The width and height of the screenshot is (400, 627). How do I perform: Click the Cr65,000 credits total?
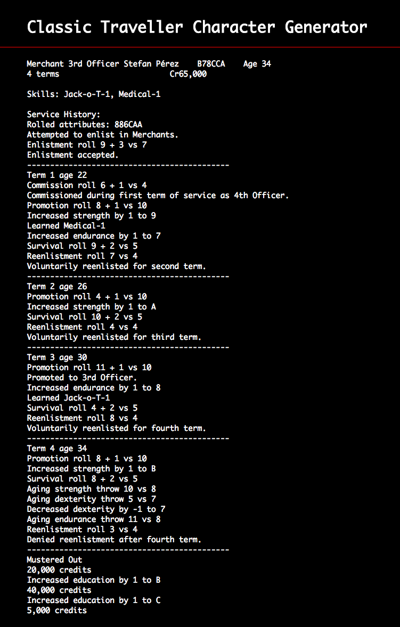188,74
